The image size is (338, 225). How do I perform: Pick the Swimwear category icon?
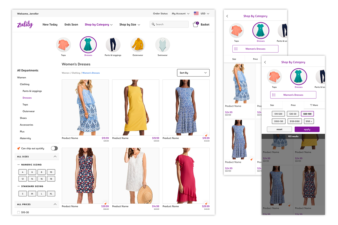[x=163, y=45]
